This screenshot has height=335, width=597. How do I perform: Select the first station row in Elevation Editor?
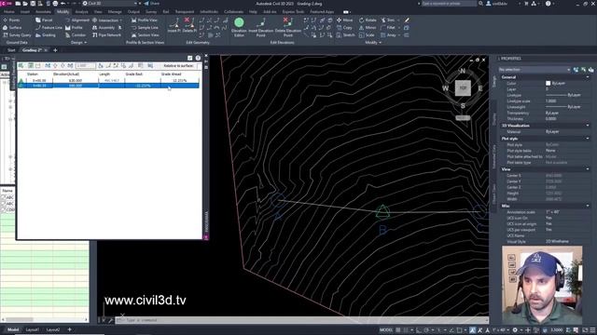click(x=108, y=81)
